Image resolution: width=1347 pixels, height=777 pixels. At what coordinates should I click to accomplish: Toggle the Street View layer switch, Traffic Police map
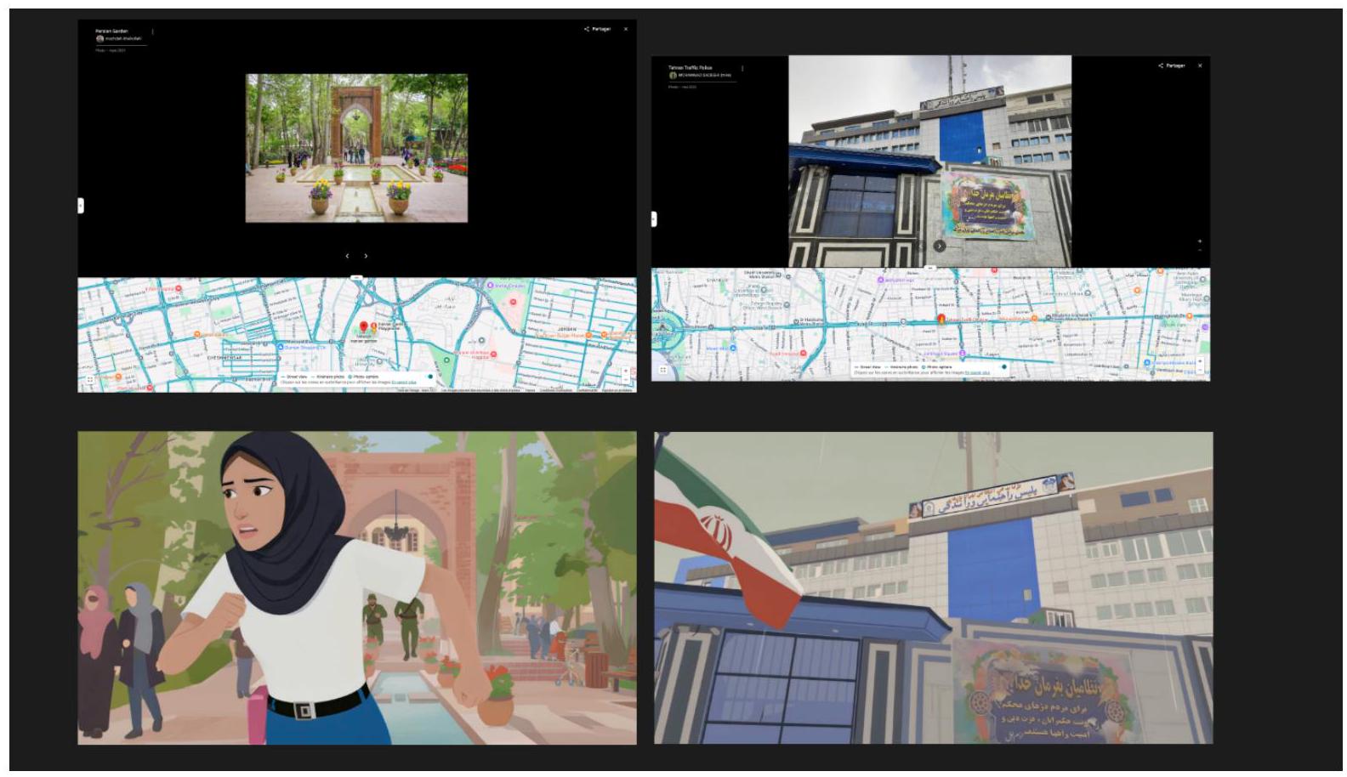coord(1004,366)
